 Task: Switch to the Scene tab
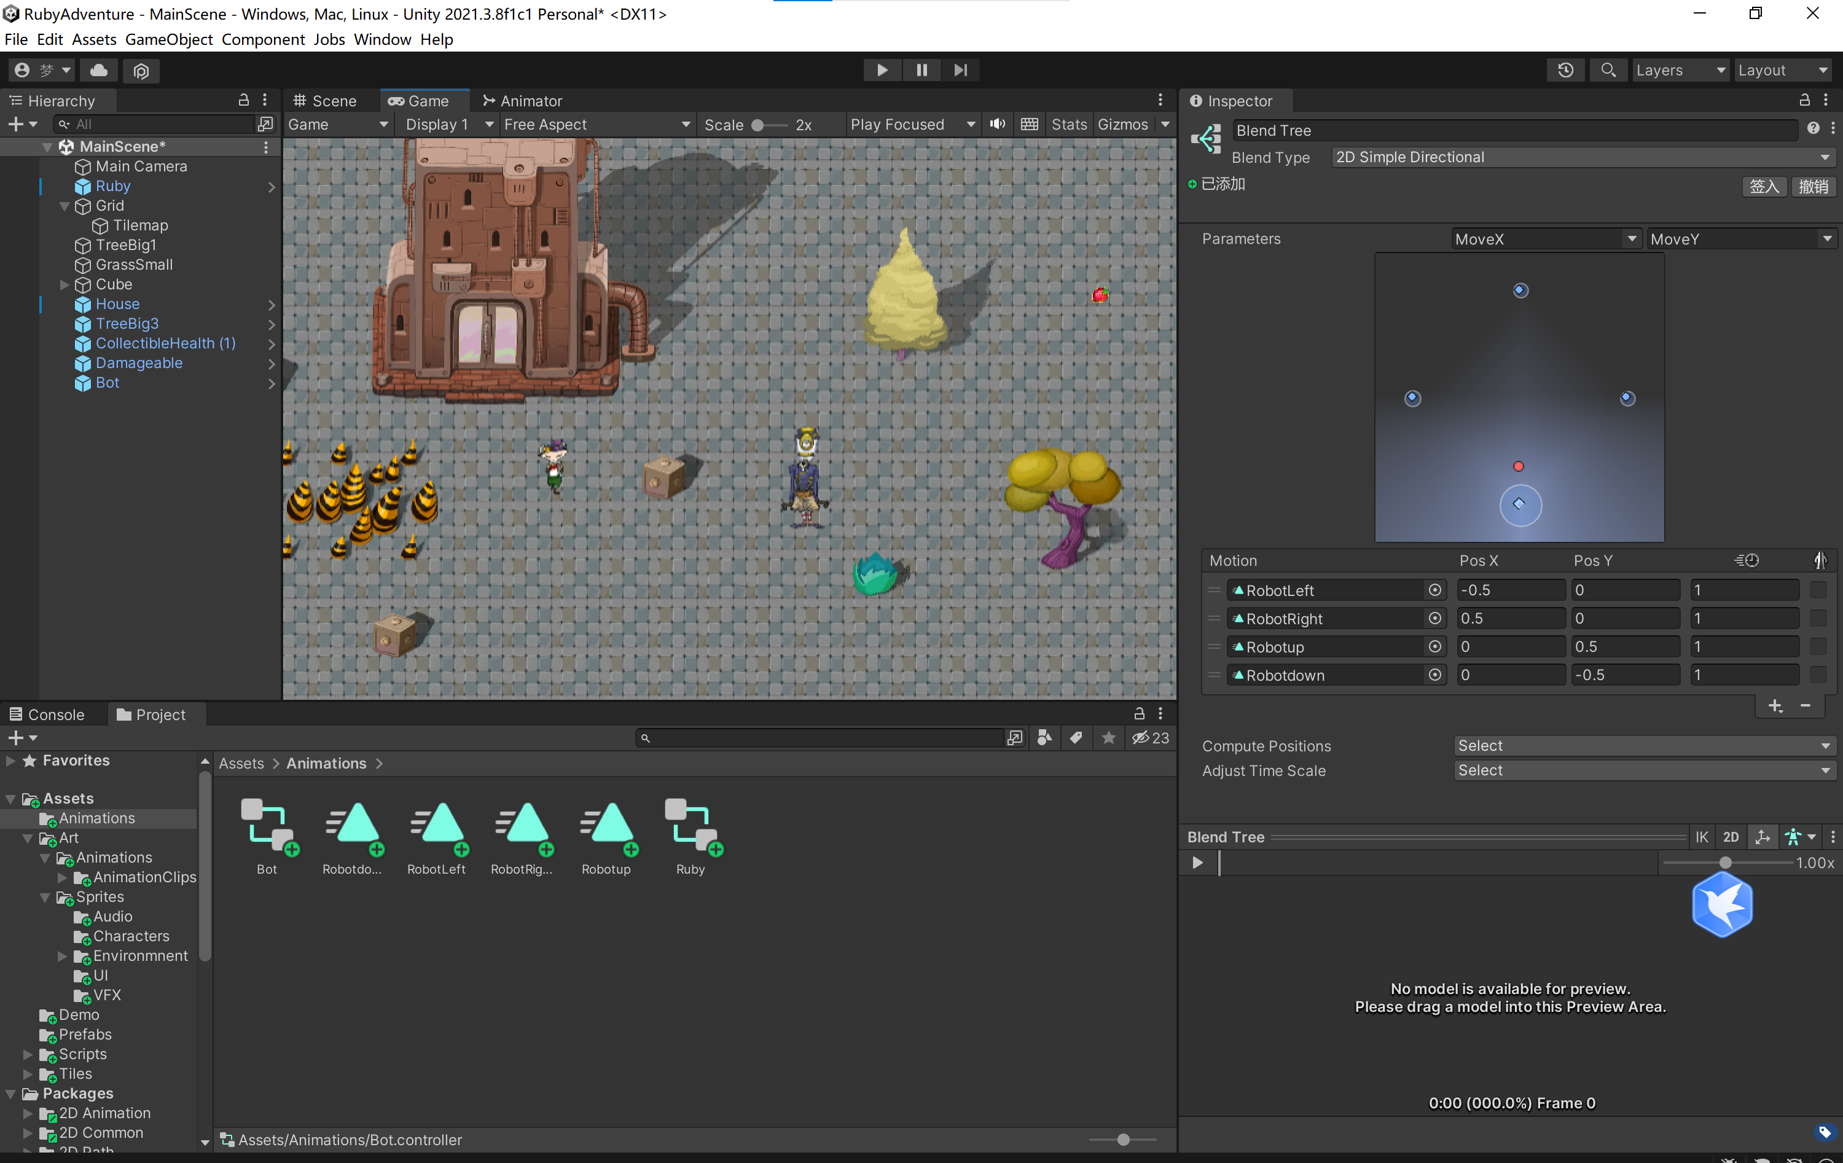(x=325, y=100)
